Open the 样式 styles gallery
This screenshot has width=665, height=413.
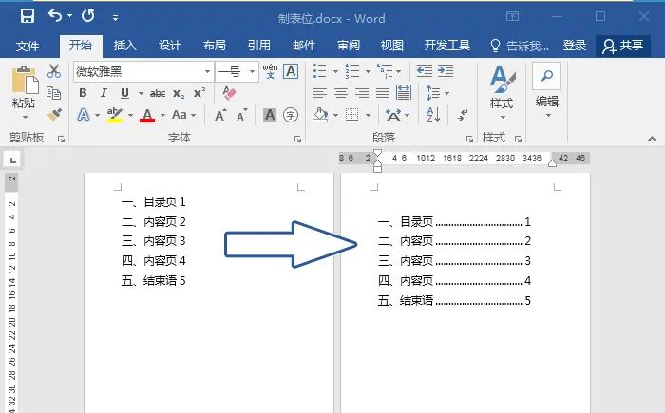(502, 91)
